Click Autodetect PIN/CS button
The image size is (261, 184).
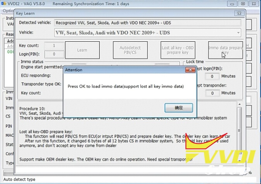click(130, 50)
